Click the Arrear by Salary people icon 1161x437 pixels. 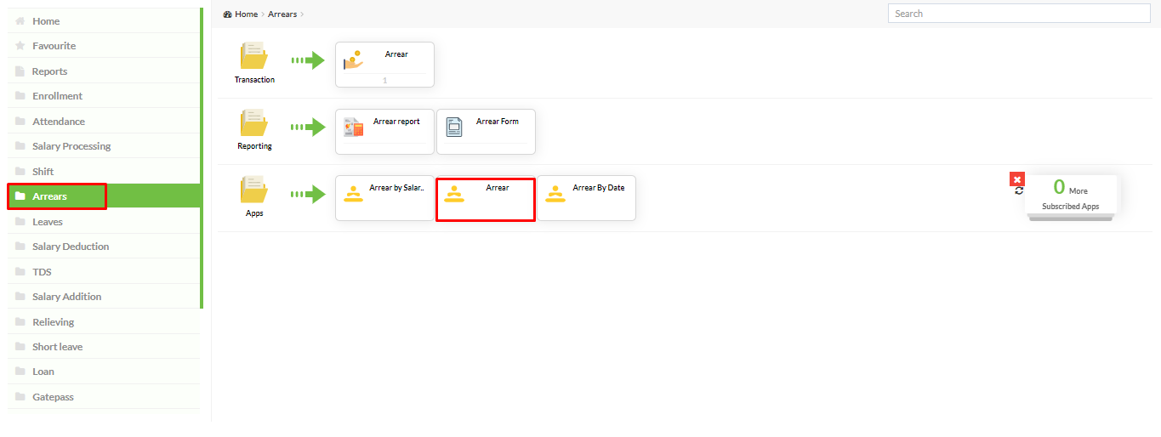pos(353,194)
